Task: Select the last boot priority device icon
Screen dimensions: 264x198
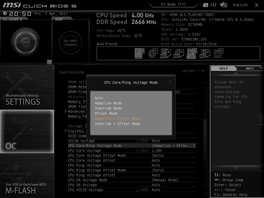Action: tap(219, 53)
